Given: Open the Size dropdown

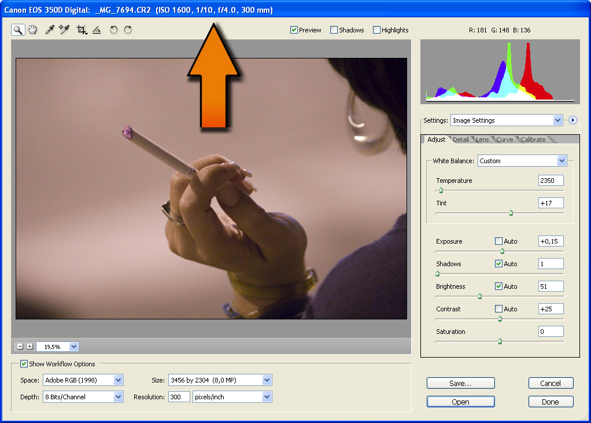Looking at the screenshot, I should coord(220,380).
